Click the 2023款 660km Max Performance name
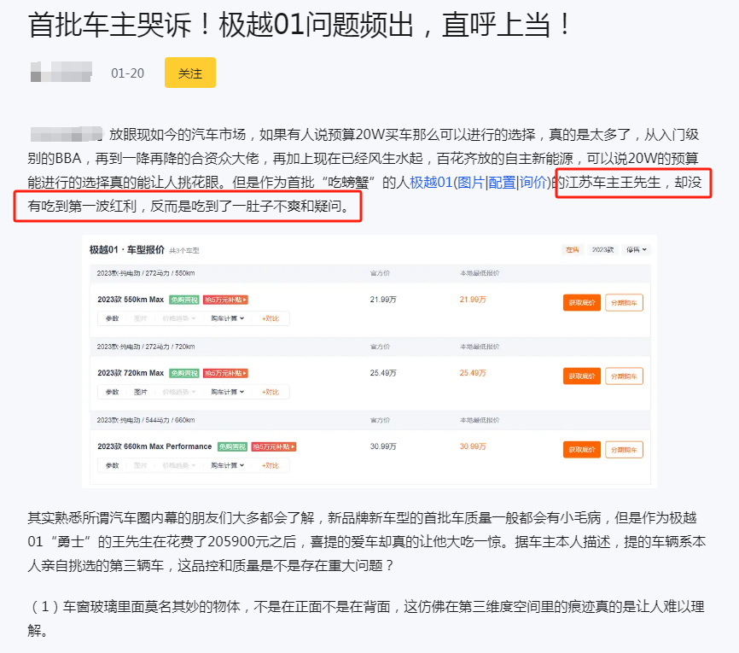 click(154, 447)
